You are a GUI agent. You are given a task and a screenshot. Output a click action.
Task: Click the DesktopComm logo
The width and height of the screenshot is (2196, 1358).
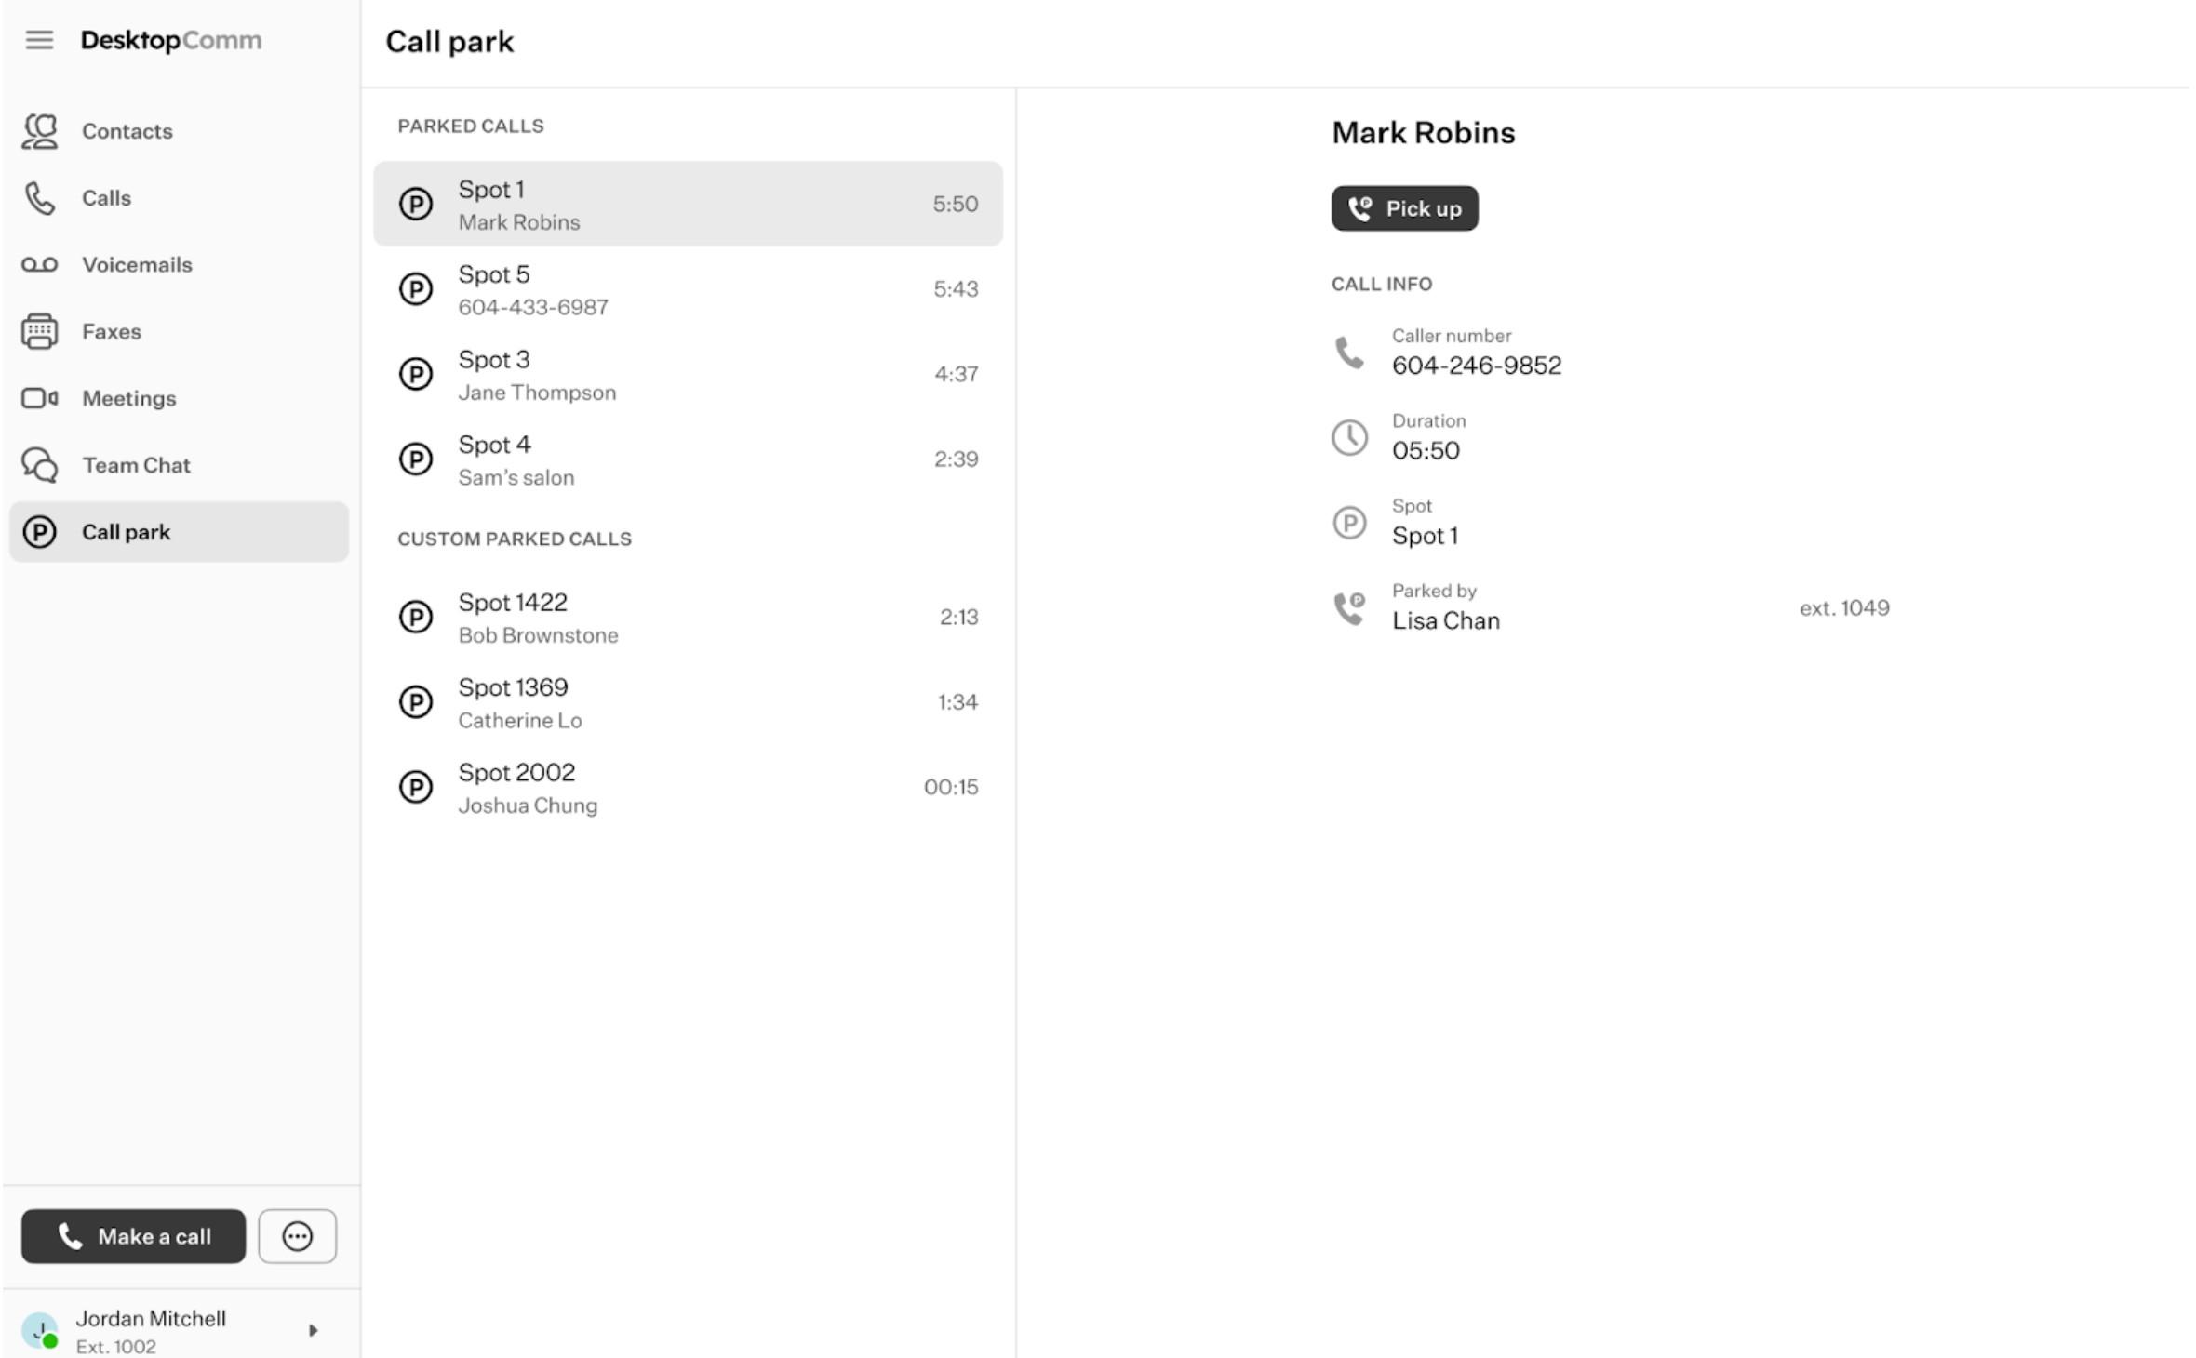coord(171,40)
